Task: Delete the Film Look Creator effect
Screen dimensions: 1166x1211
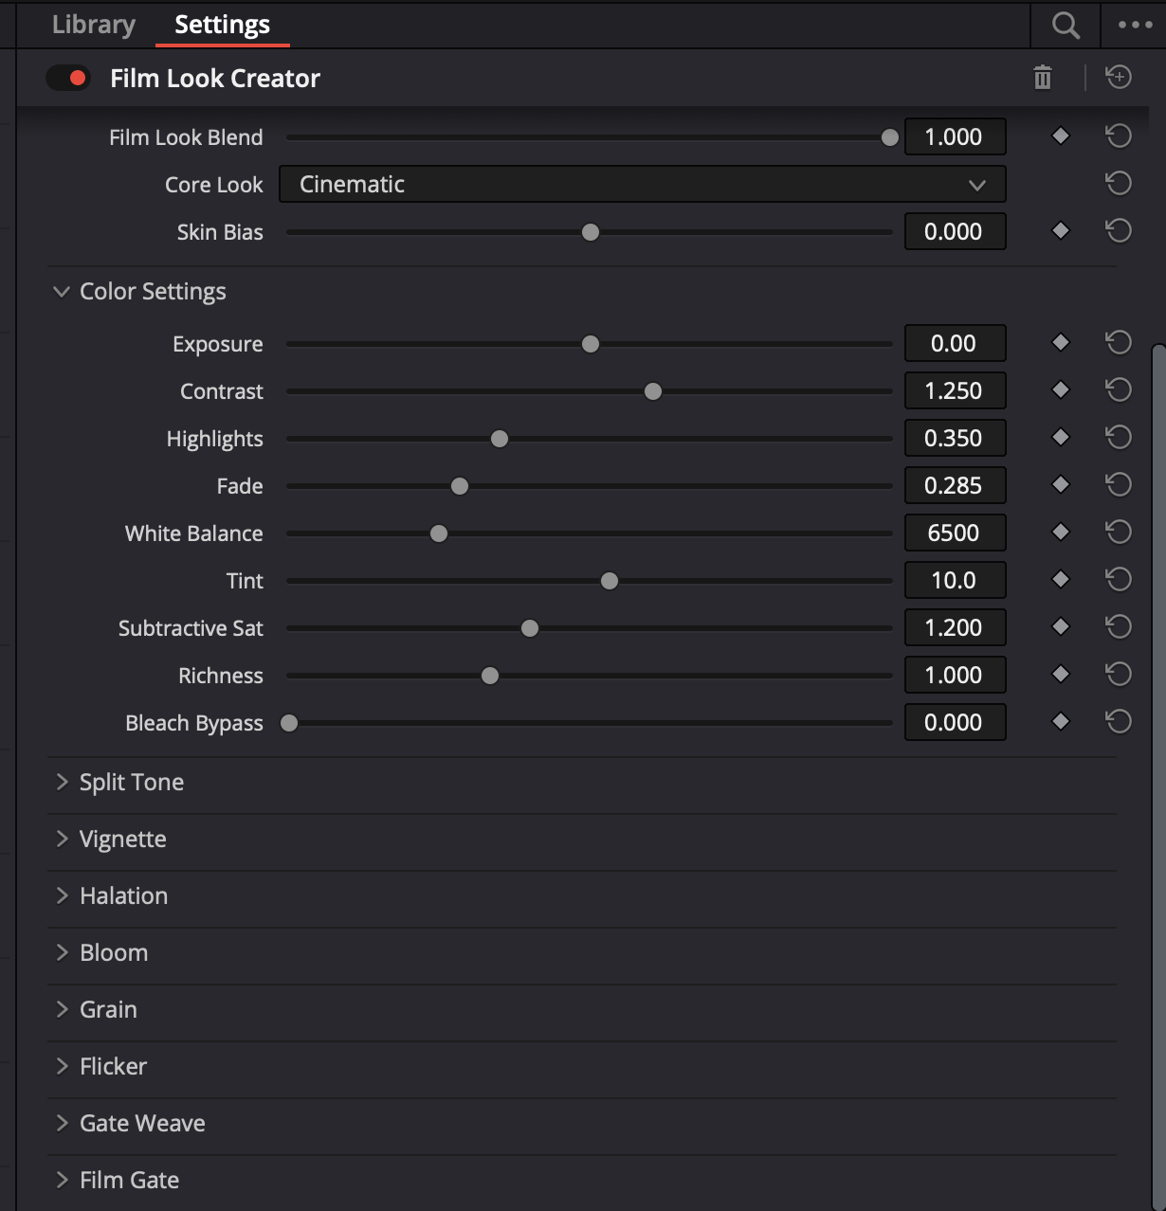Action: (x=1043, y=78)
